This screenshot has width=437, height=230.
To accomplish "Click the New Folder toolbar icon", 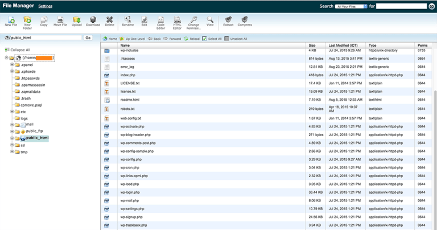I will (x=27, y=23).
